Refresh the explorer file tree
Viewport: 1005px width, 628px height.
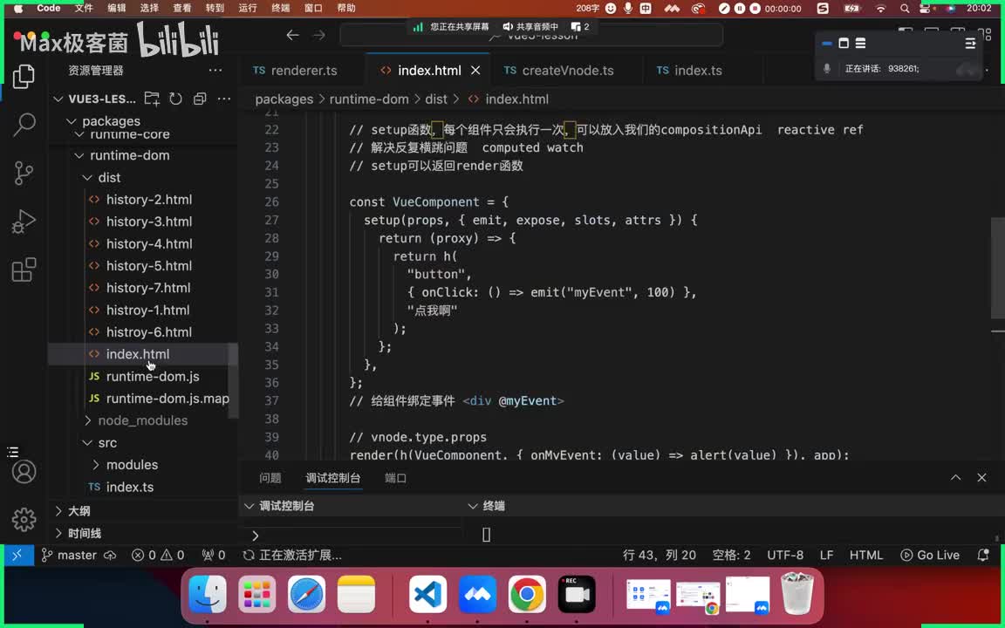[x=175, y=99]
